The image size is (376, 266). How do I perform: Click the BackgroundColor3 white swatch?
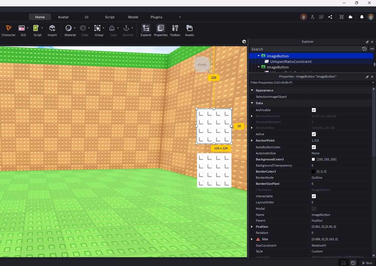(313, 159)
